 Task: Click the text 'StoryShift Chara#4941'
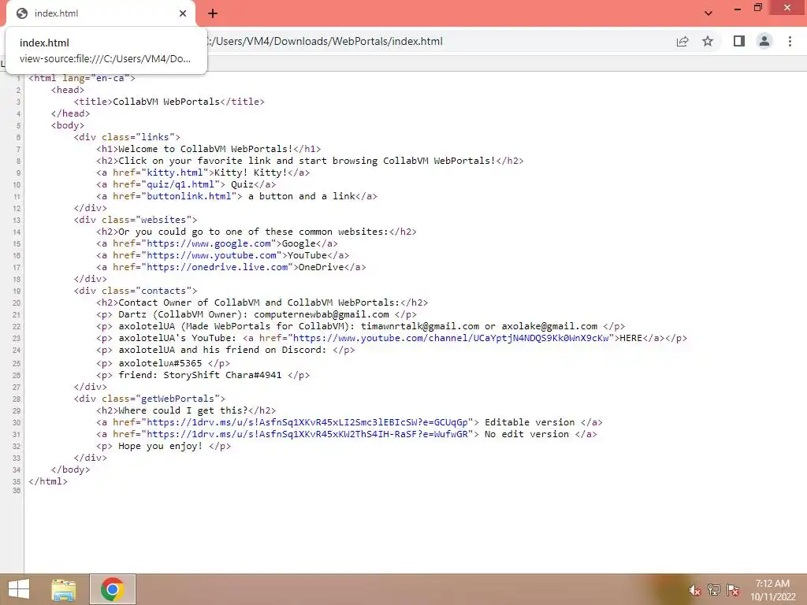tap(222, 375)
